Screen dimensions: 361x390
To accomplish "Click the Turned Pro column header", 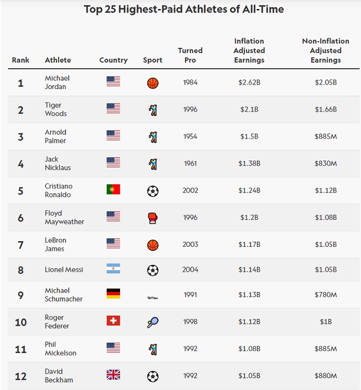I will [x=190, y=55].
